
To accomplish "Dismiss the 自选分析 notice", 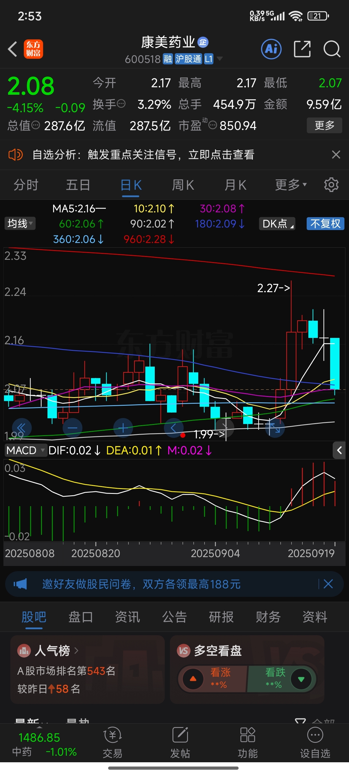I will coord(336,155).
